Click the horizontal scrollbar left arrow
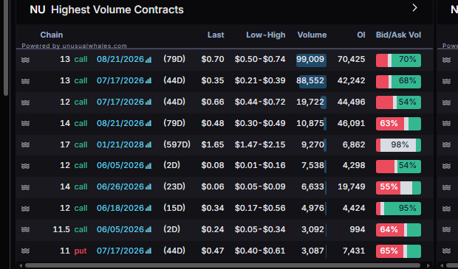 [21, 265]
